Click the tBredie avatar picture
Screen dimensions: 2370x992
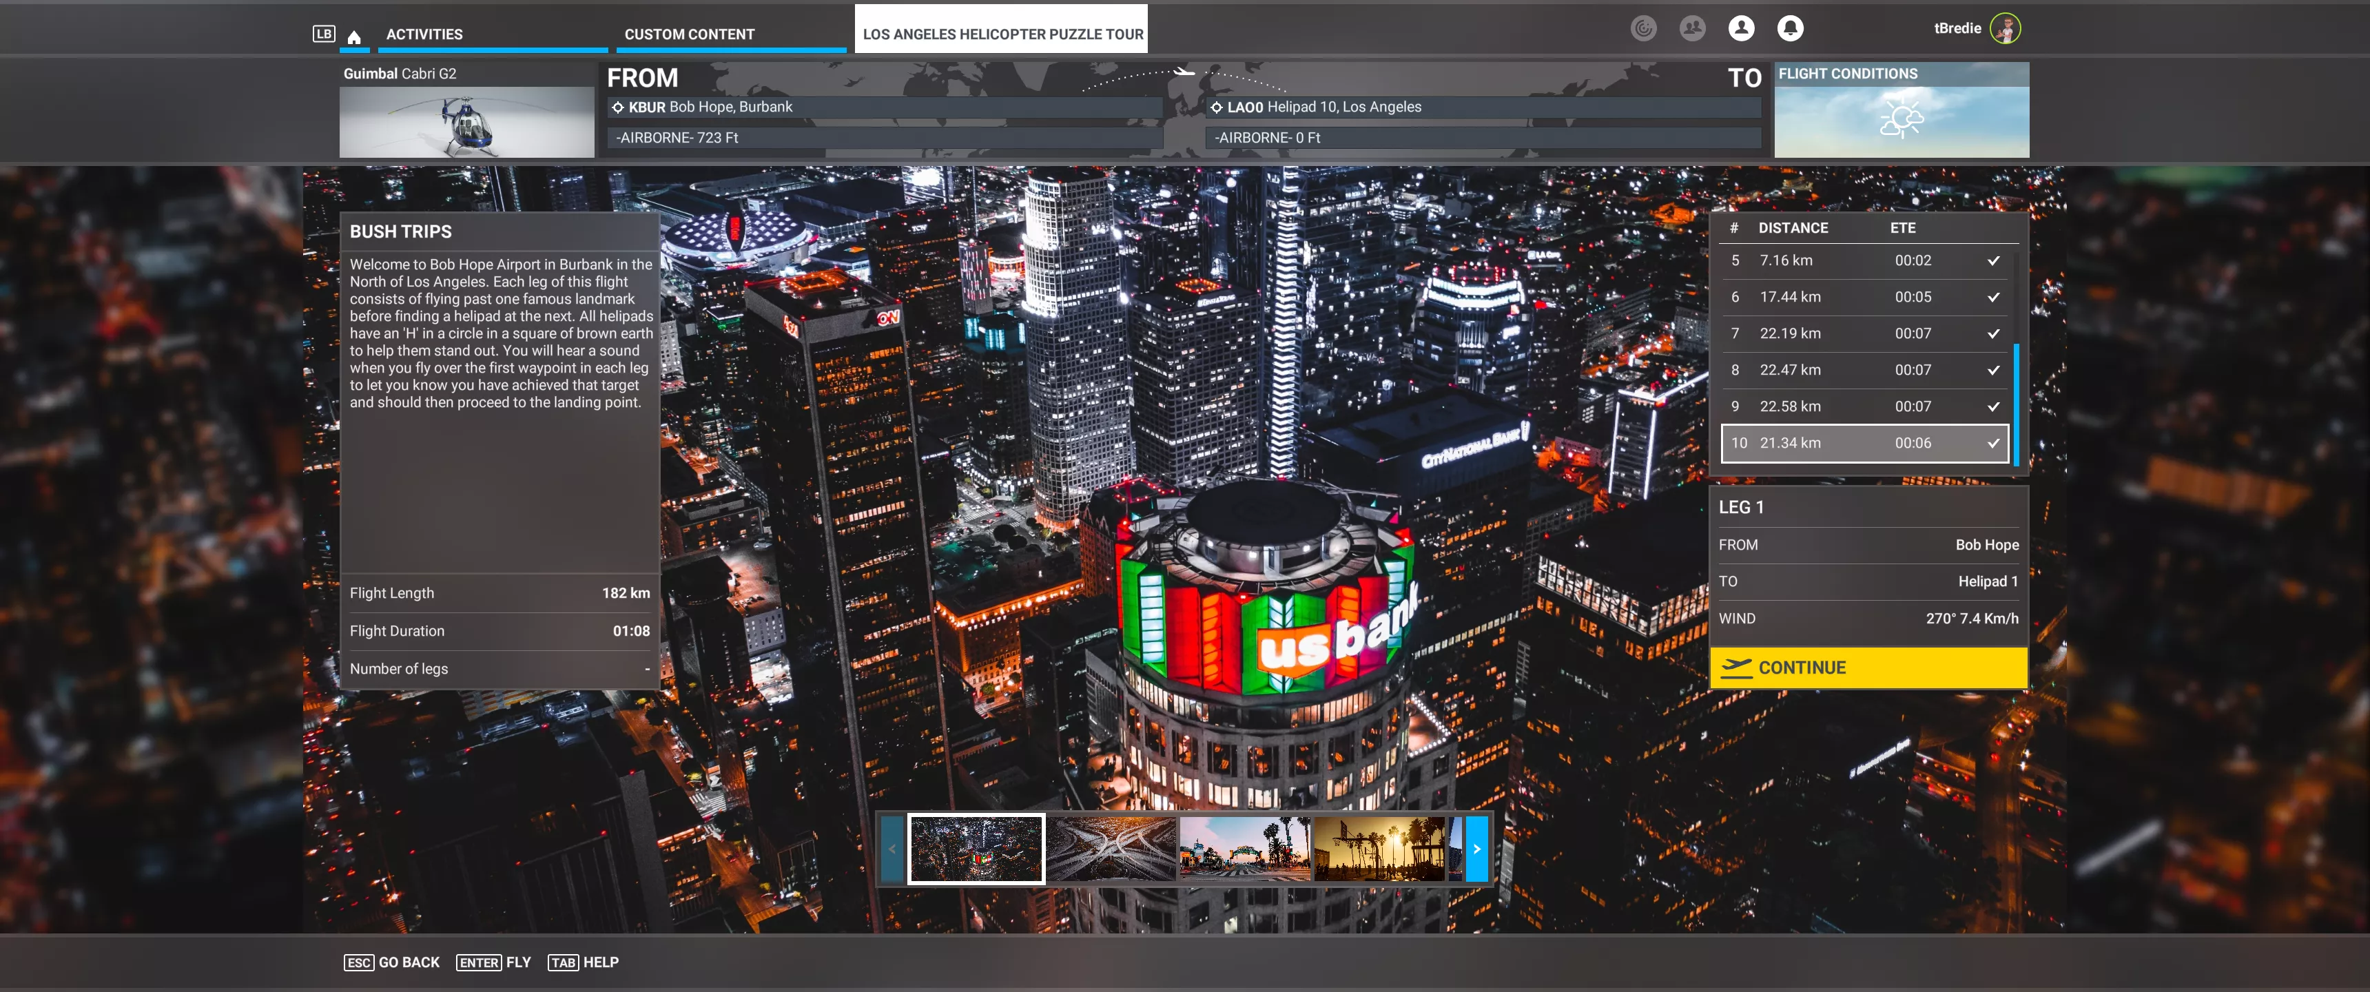pos(2005,28)
